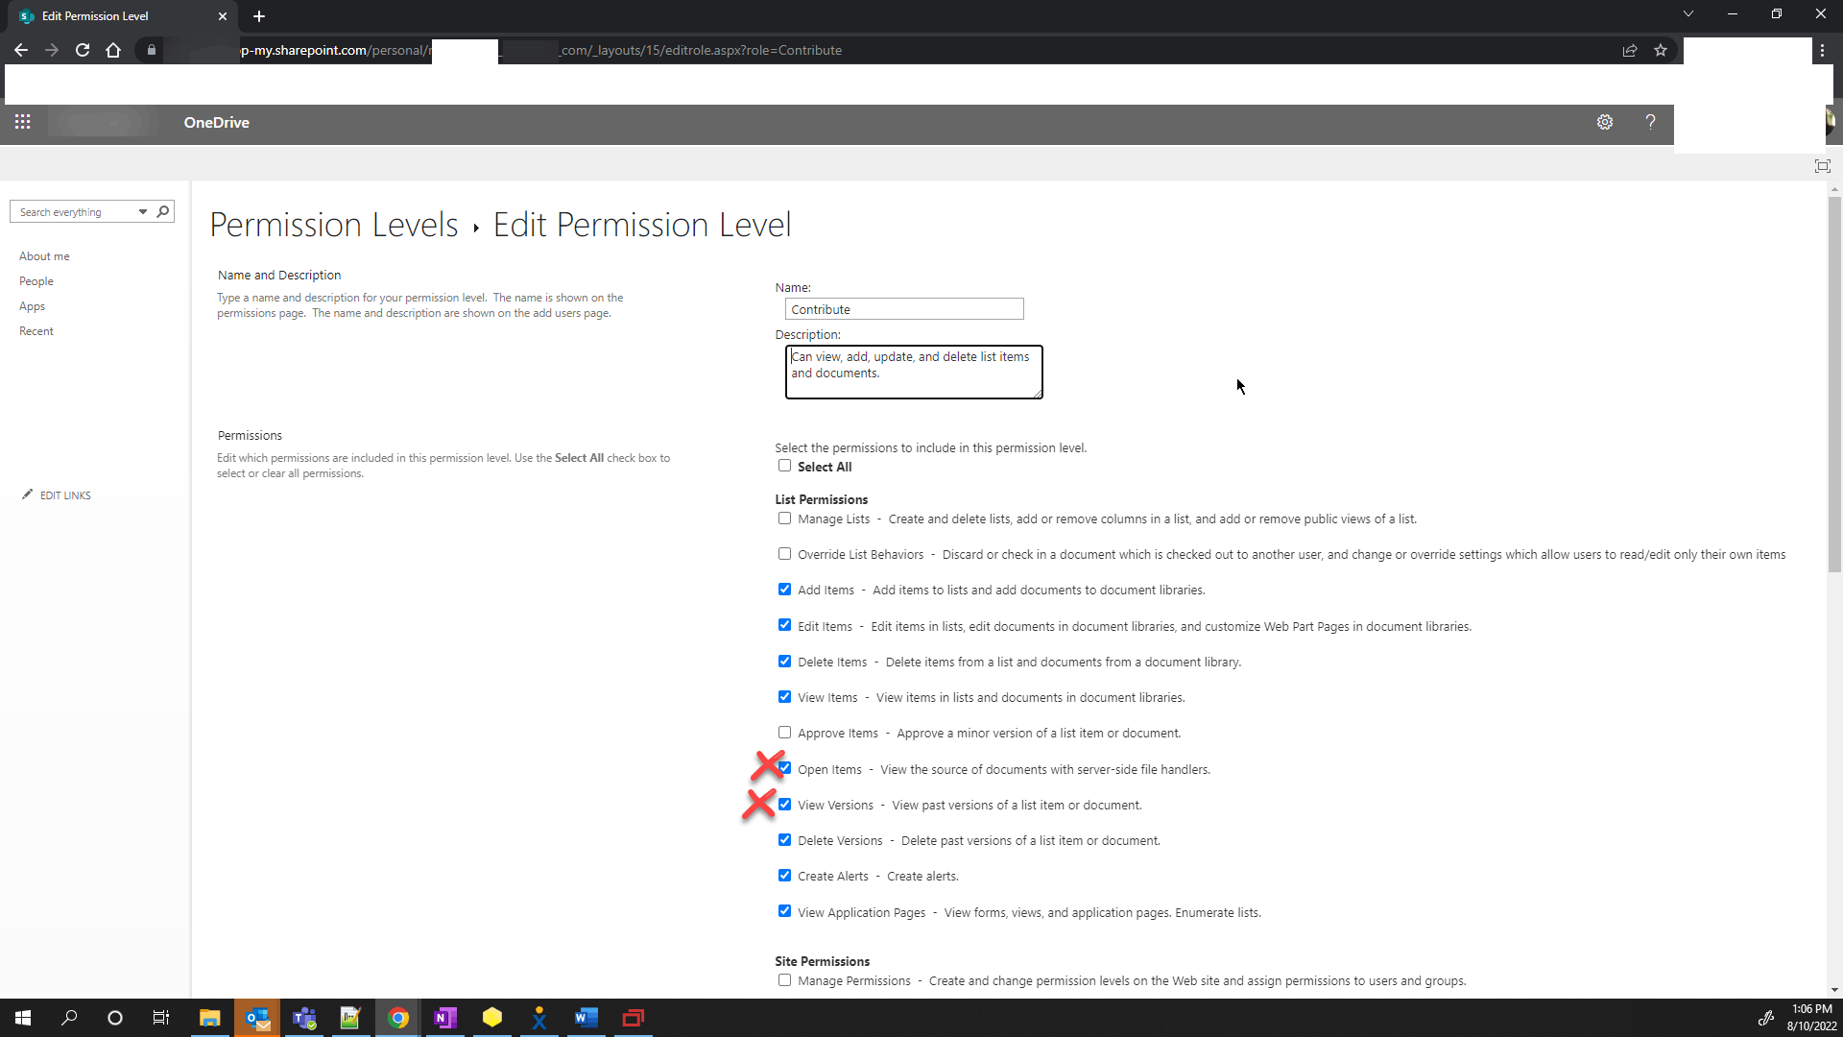
Task: Click the Name field containing Contribute
Action: [x=904, y=309]
